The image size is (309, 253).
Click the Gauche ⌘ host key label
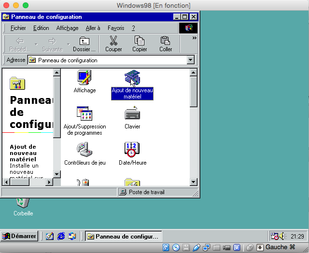pyautogui.click(x=280, y=247)
